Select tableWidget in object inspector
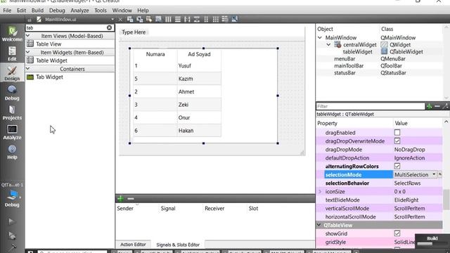The width and height of the screenshot is (450, 253). (357, 51)
